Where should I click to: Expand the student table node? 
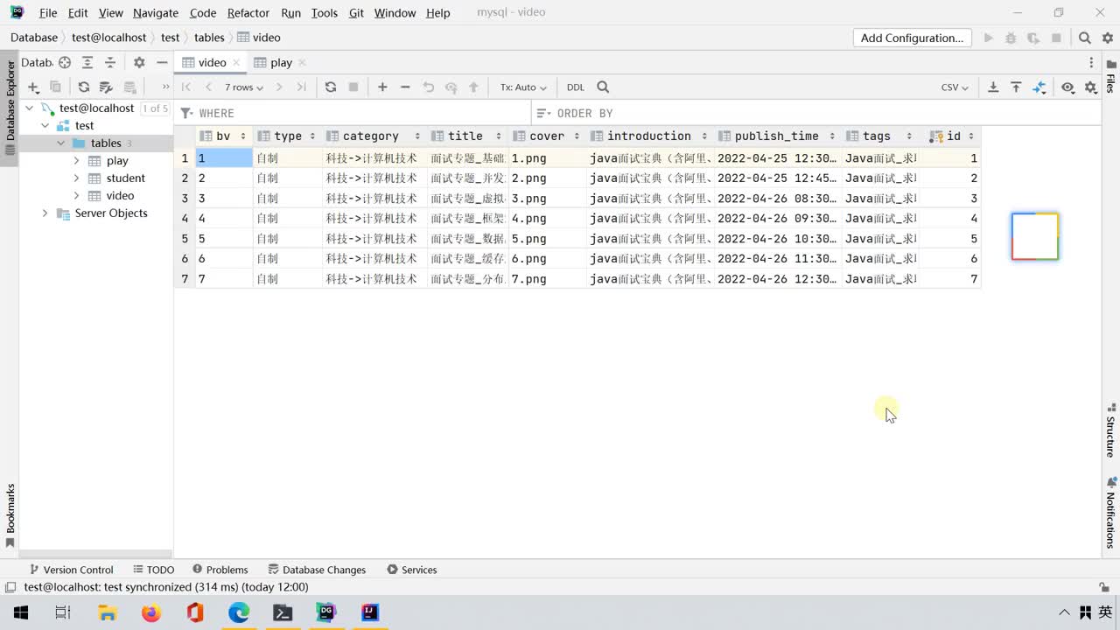(x=76, y=178)
